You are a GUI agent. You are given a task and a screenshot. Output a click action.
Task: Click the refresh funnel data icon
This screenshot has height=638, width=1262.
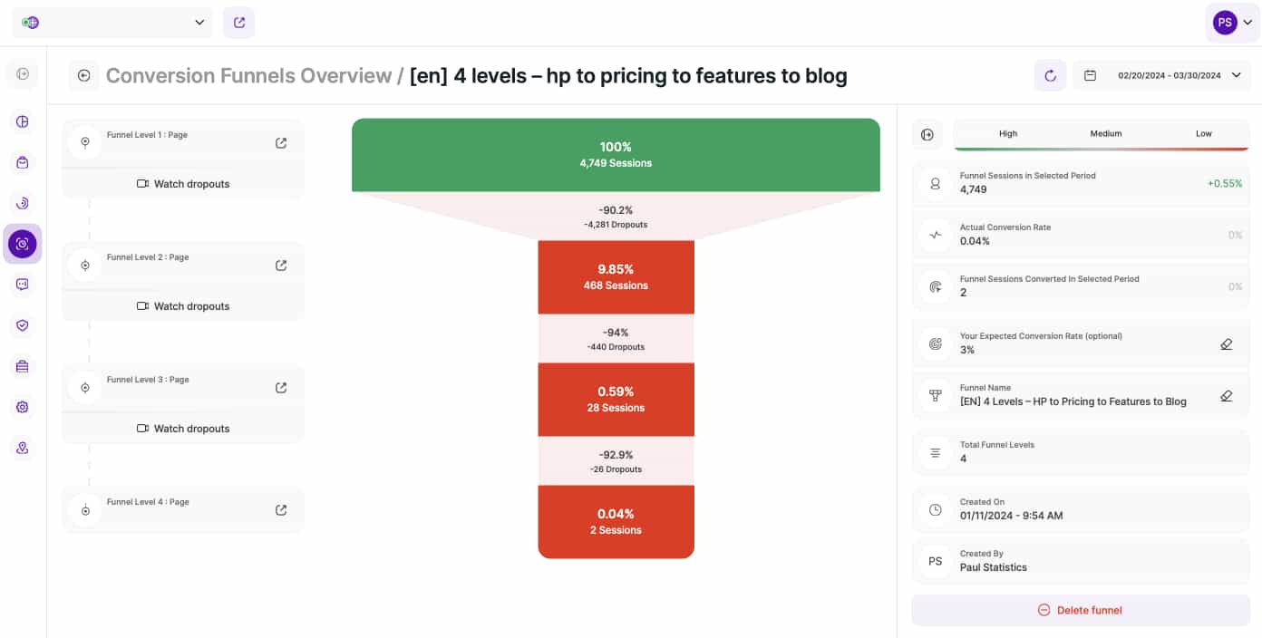pyautogui.click(x=1050, y=75)
